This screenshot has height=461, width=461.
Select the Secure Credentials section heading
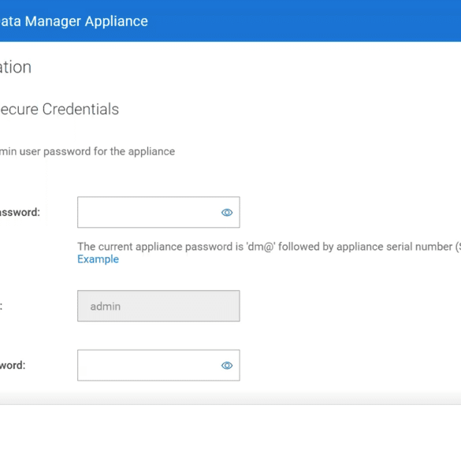point(59,109)
